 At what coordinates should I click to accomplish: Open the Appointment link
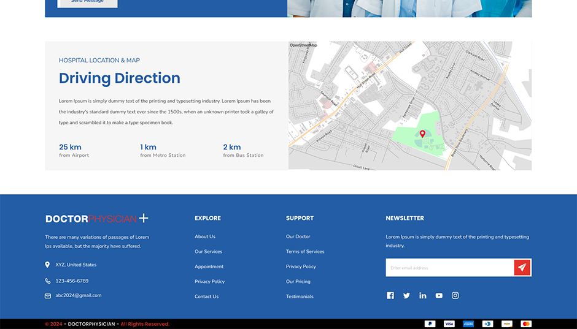tap(209, 267)
